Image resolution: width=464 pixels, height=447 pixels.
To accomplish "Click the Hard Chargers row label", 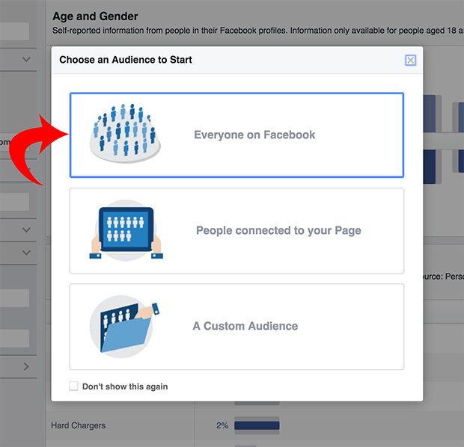I will pos(78,425).
